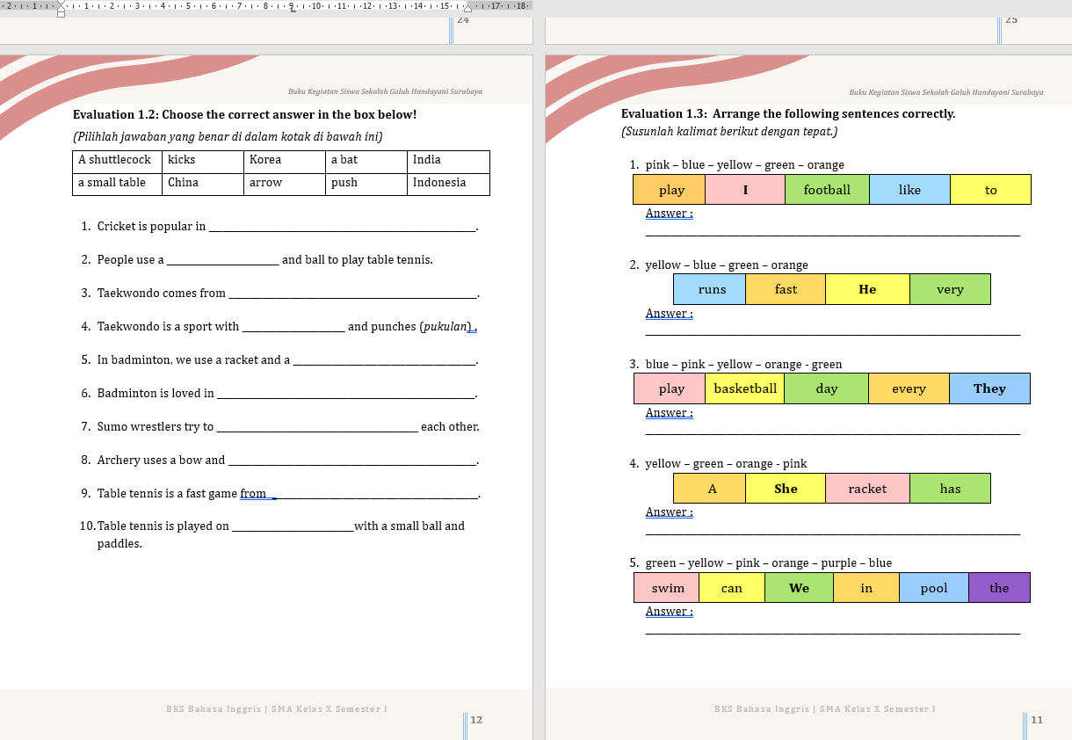
Task: Click the 'Answer :' label under sentence 3
Action: [x=669, y=413]
